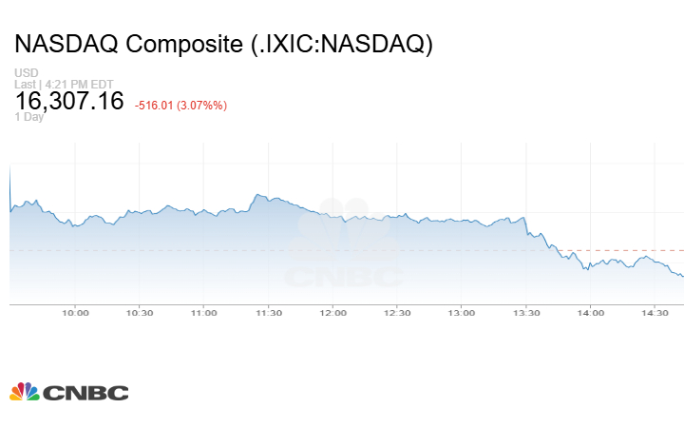
Task: Click the 12:30 time axis label
Action: [x=397, y=313]
